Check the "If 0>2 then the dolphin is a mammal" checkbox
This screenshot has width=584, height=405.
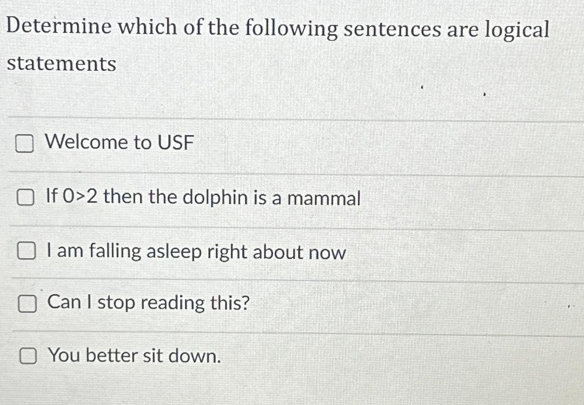coord(25,198)
